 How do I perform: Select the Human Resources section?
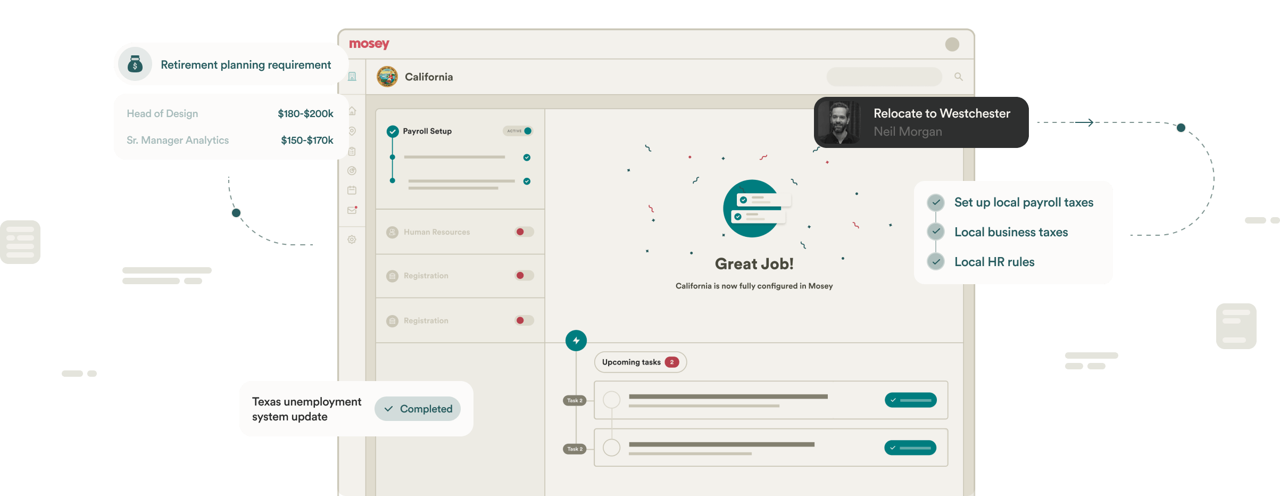pos(437,232)
